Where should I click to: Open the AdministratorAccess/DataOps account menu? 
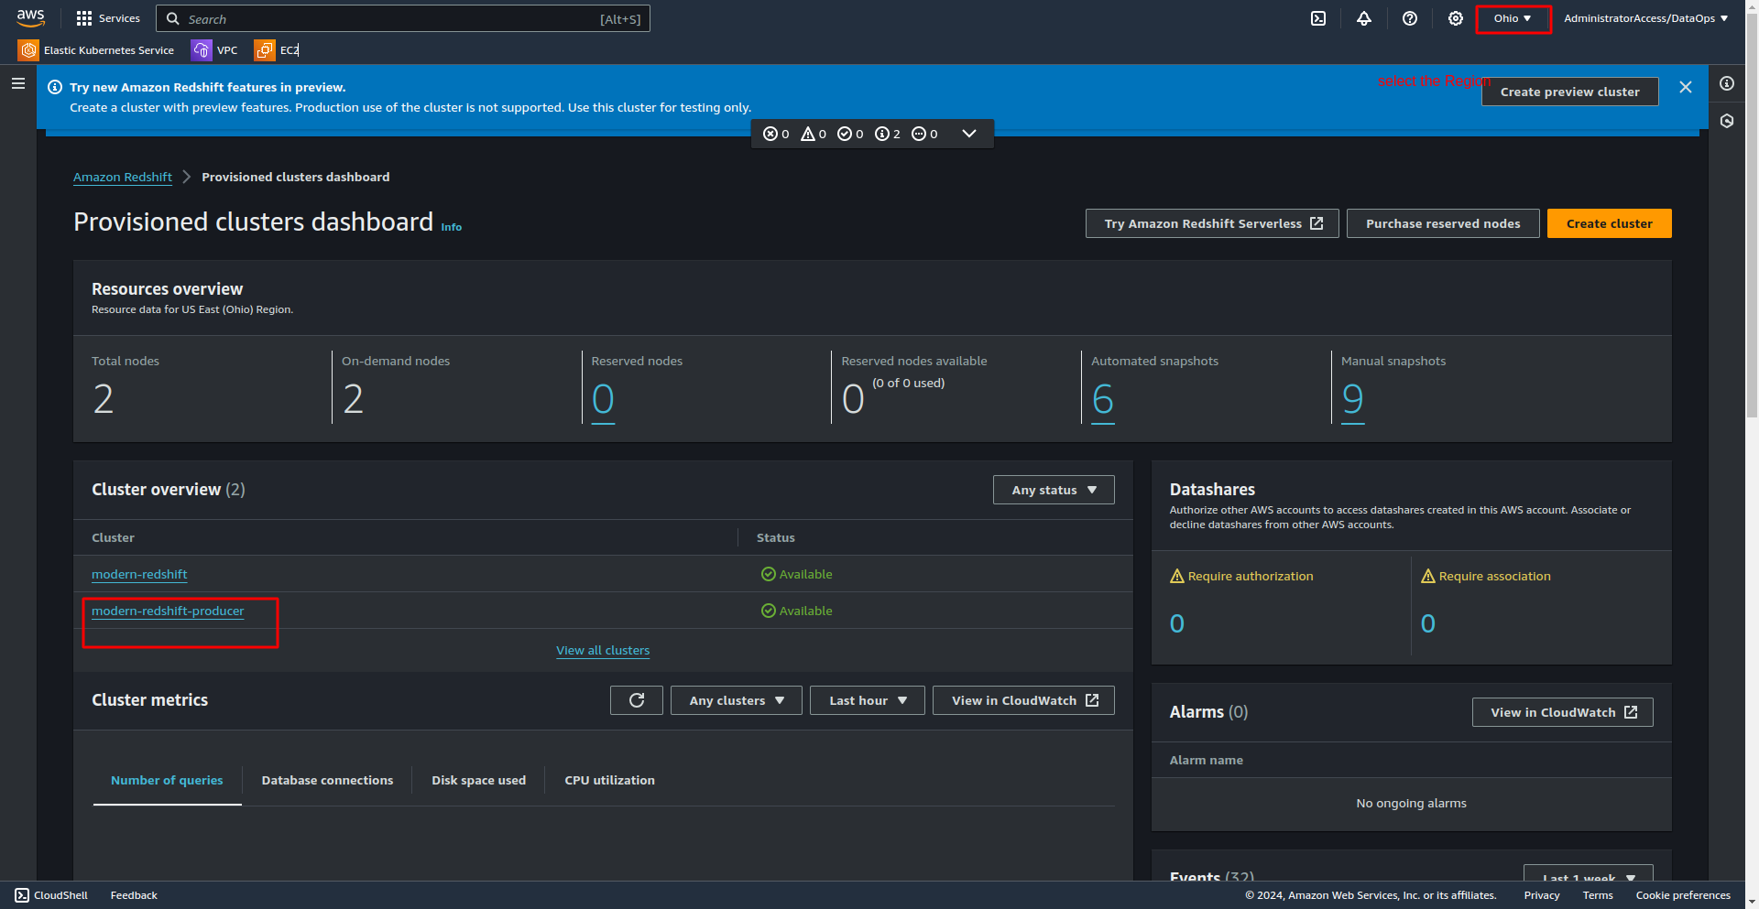point(1646,18)
